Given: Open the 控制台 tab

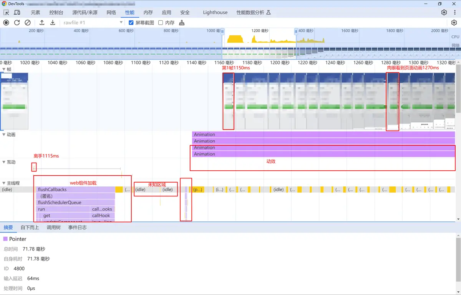Looking at the screenshot, I should (x=56, y=12).
